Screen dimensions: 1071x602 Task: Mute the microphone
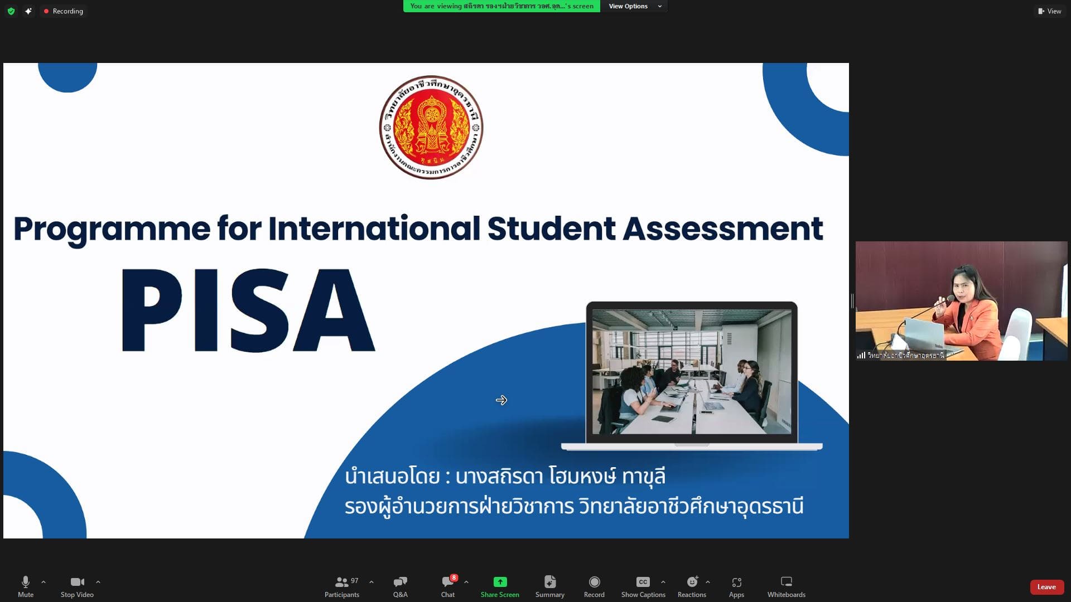coord(25,586)
